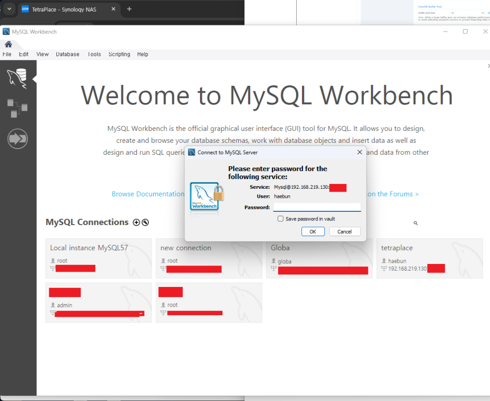Expand the browser tab list dropdown

tap(10, 9)
